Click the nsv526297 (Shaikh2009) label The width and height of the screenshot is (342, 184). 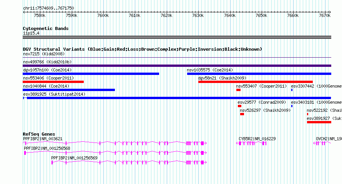click(x=266, y=110)
